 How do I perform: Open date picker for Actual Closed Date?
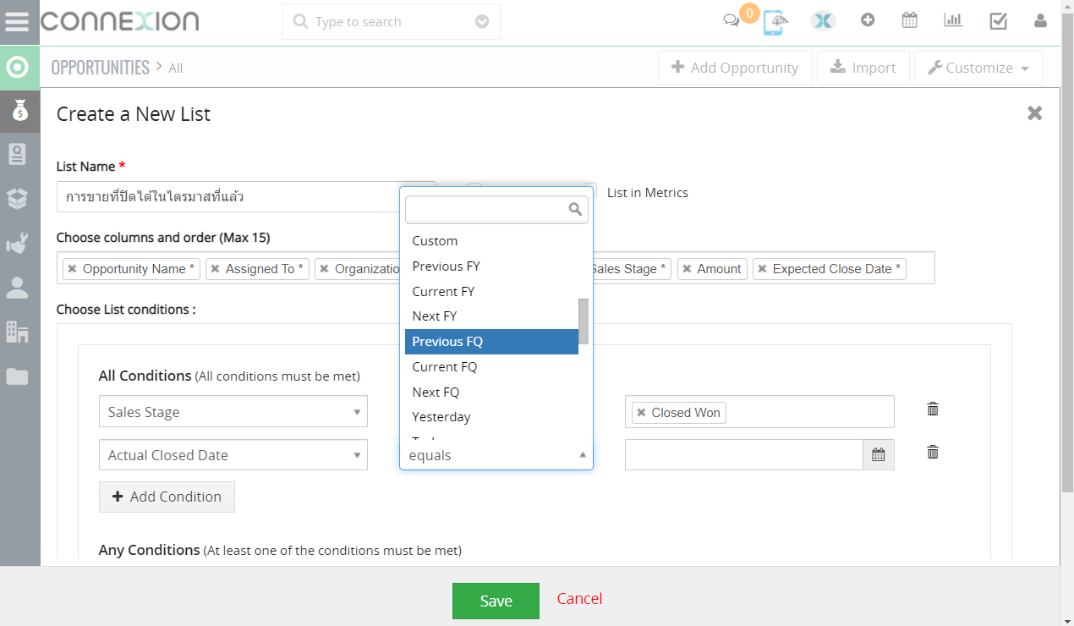(x=878, y=455)
